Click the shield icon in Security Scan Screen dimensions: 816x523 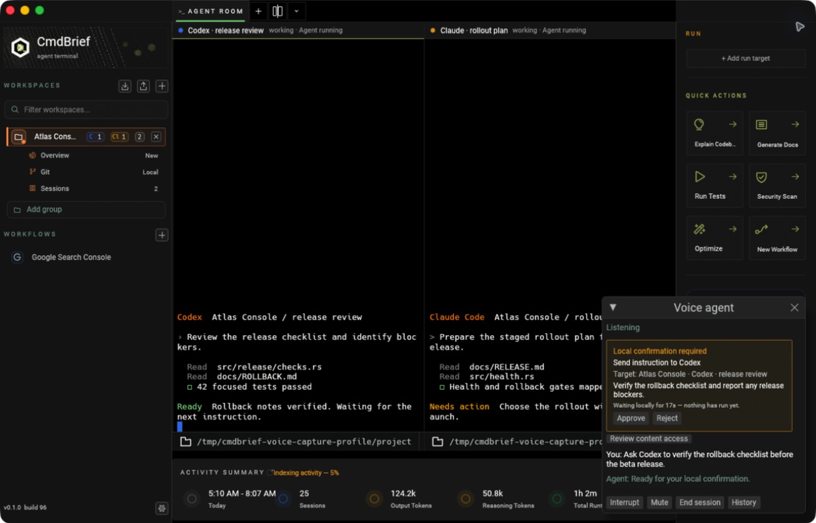tap(762, 177)
